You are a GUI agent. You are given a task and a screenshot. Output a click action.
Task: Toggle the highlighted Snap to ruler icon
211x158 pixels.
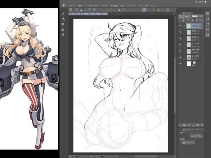coord(144,10)
